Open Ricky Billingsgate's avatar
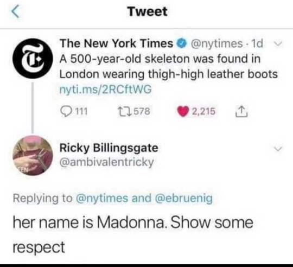The height and width of the screenshot is (267, 293). 33,155
